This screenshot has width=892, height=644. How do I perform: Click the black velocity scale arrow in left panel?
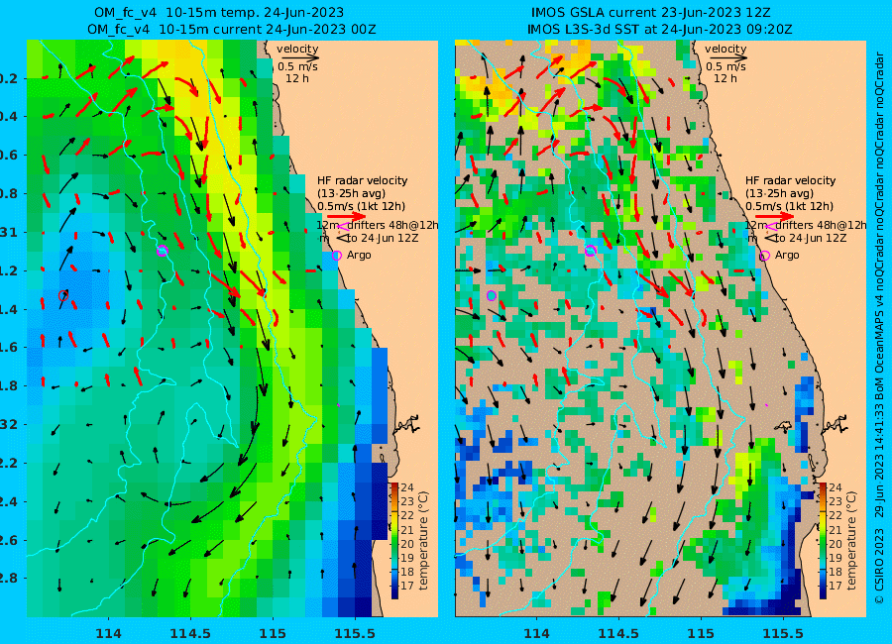click(298, 57)
